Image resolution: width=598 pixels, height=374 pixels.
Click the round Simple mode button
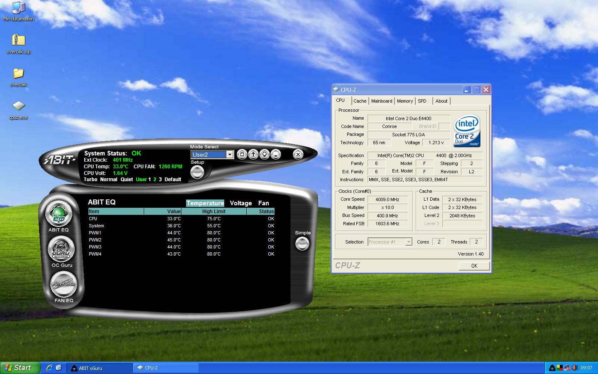point(302,244)
